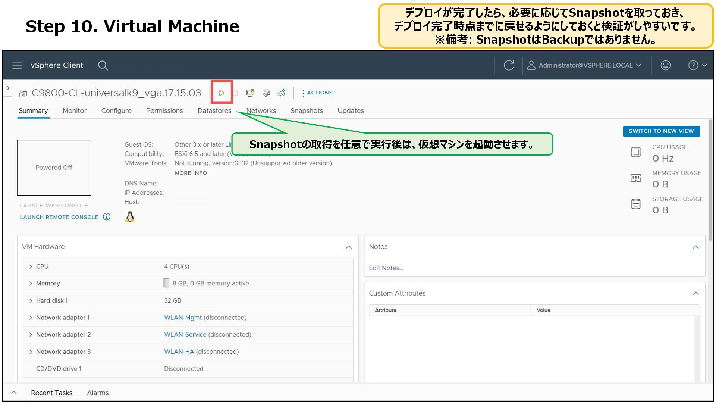The width and height of the screenshot is (716, 403).
Task: Click the Launch Console monitor icon
Action: coord(250,93)
